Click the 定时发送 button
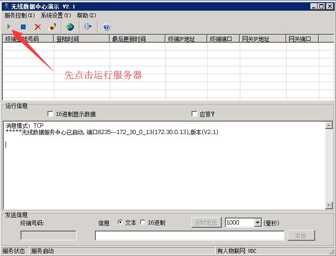Image resolution: width=336 pixels, height=256 pixels. pyautogui.click(x=206, y=223)
